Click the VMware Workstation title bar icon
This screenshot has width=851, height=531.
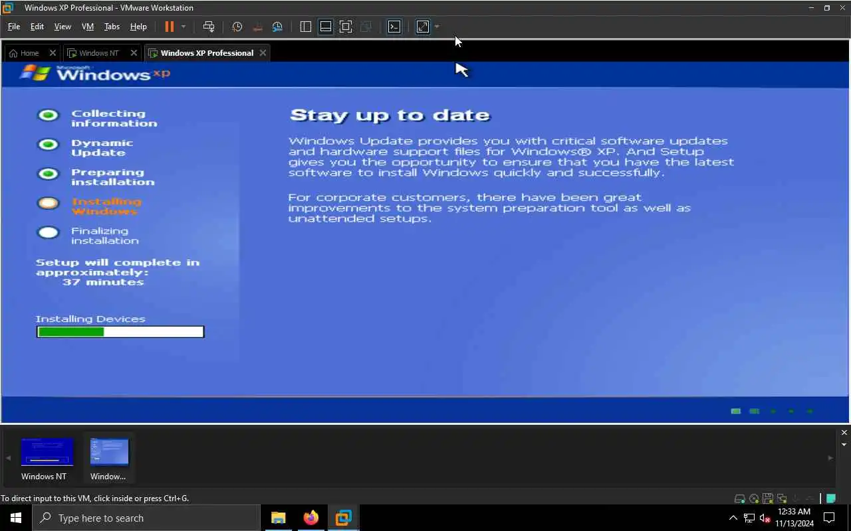[8, 8]
